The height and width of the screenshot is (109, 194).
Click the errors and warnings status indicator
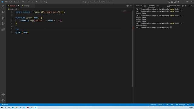point(5,105)
